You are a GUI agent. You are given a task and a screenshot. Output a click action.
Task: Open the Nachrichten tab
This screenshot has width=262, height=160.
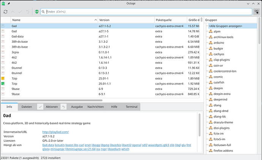tap(96, 107)
